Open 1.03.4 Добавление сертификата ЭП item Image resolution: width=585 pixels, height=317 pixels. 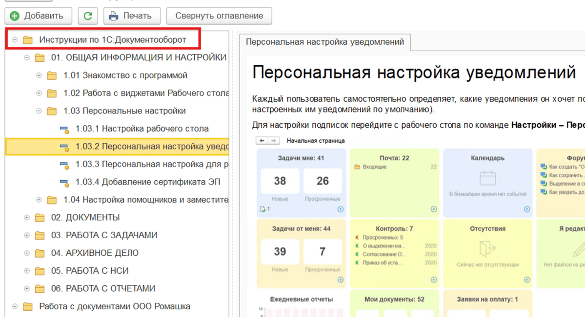pyautogui.click(x=148, y=182)
